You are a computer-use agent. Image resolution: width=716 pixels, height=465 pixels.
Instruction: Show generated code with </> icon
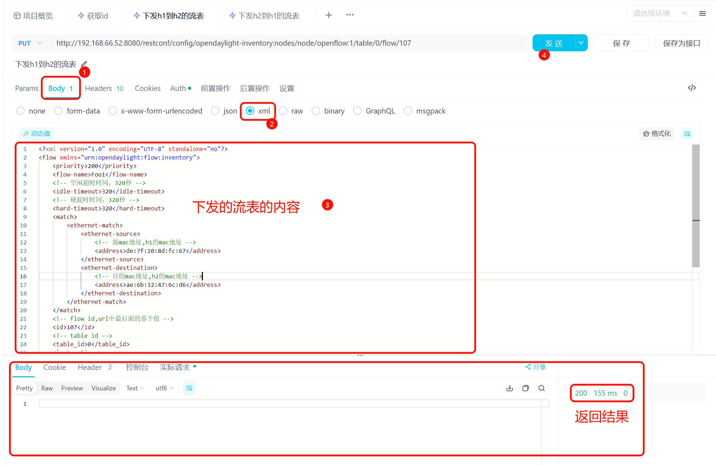692,88
